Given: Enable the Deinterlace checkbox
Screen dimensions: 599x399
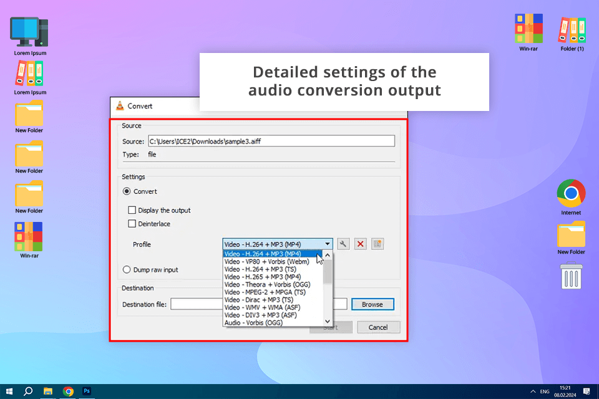Looking at the screenshot, I should (x=132, y=224).
